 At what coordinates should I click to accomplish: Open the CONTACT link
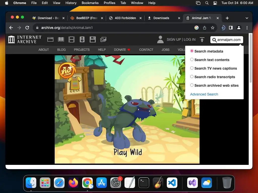pyautogui.click(x=146, y=50)
